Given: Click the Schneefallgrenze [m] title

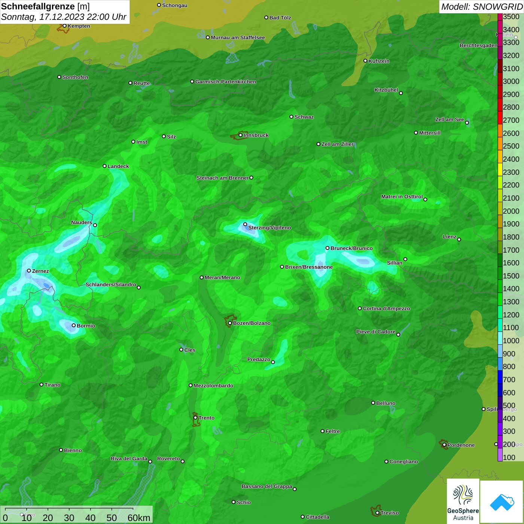Looking at the screenshot, I should (45, 6).
